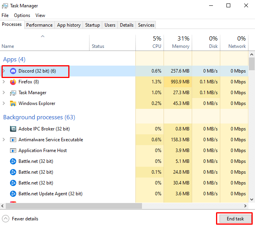Viewport: 255px width, 225px height.
Task: Click the Antimalware Service Executable icon
Action: coord(13,140)
